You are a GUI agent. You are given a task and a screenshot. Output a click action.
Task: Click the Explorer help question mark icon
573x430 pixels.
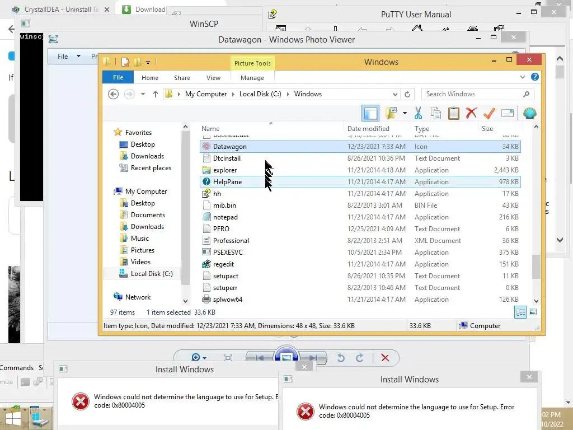click(534, 77)
